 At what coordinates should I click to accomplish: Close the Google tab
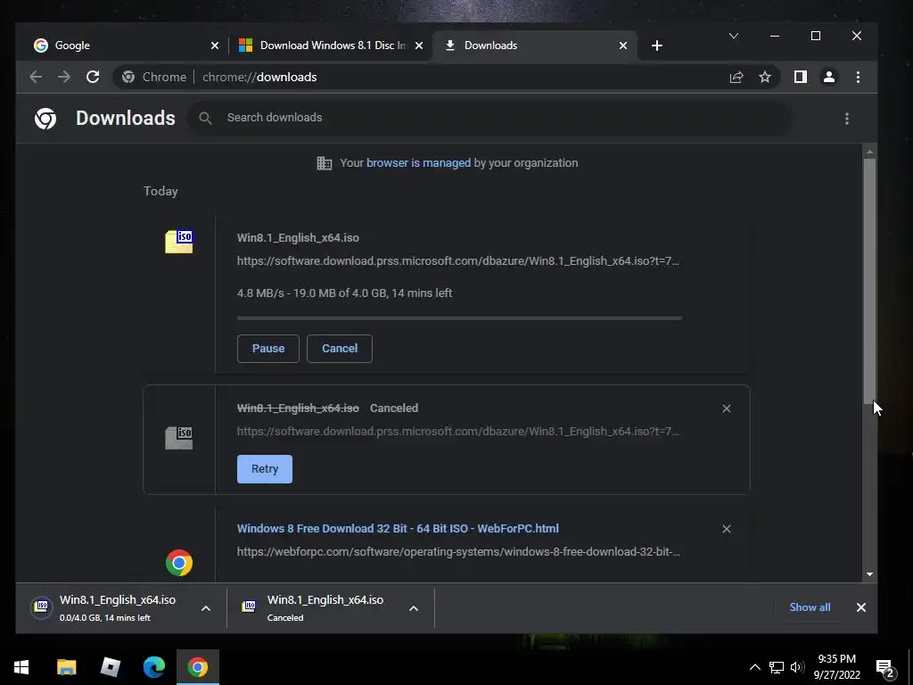[x=215, y=45]
